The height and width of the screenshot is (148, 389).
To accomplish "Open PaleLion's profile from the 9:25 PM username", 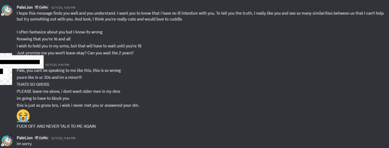I will click(x=24, y=8).
